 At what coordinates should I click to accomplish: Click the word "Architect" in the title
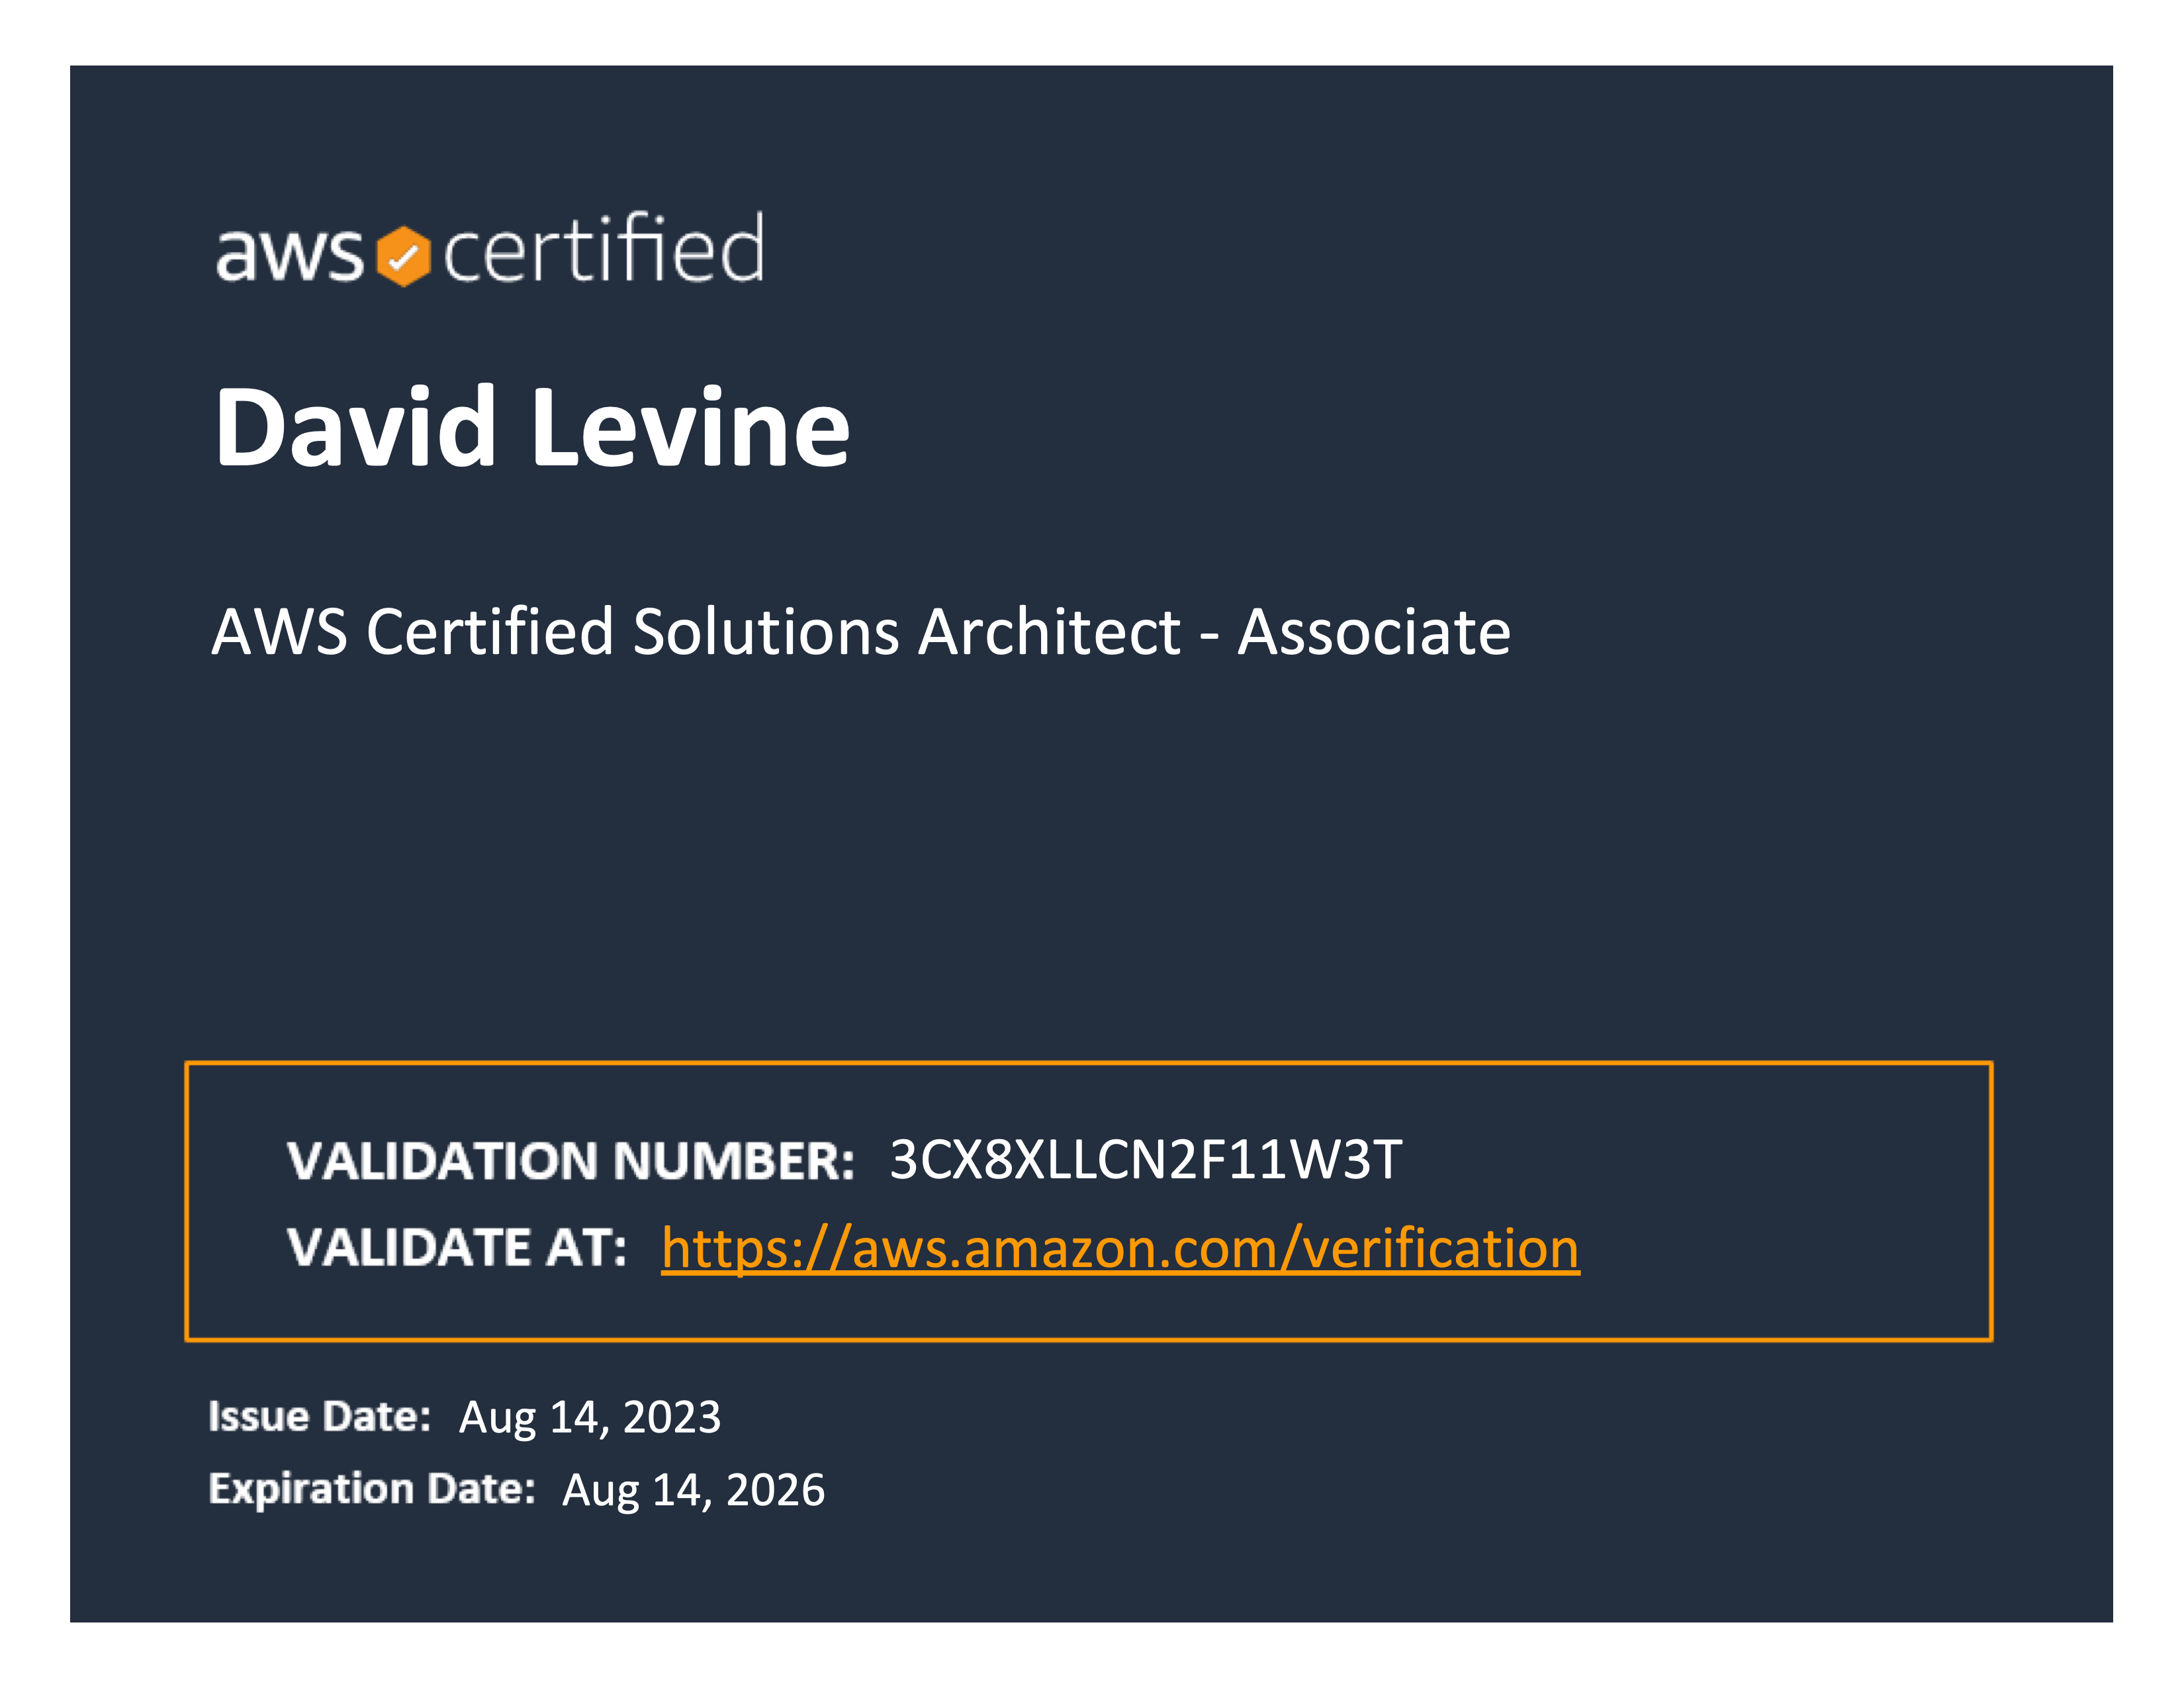[1050, 632]
